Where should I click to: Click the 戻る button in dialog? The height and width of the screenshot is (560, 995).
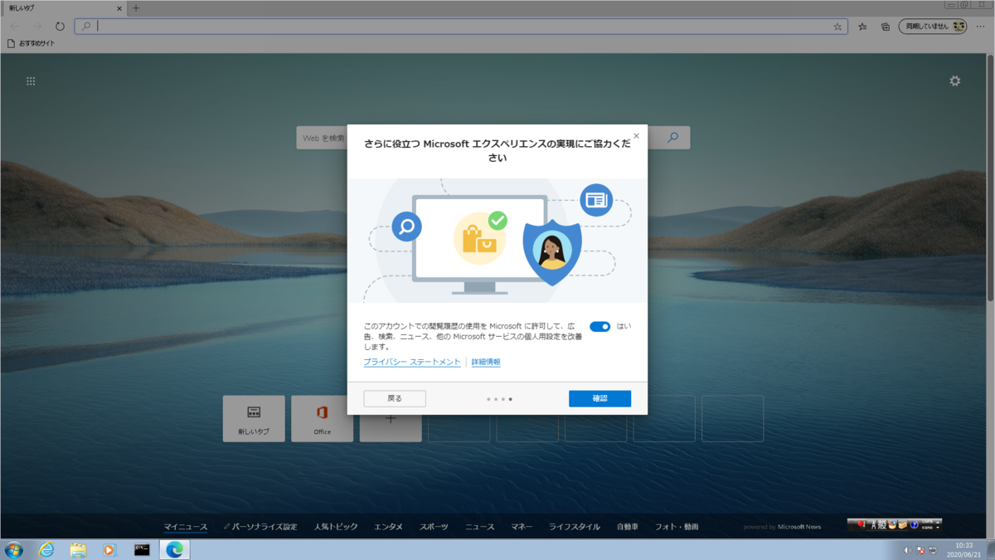(395, 399)
